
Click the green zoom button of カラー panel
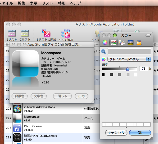[115, 35]
